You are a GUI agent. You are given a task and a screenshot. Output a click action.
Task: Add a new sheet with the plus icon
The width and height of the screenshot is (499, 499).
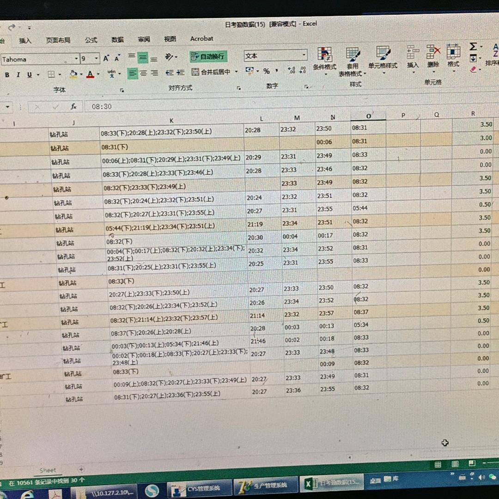pyautogui.click(x=81, y=469)
